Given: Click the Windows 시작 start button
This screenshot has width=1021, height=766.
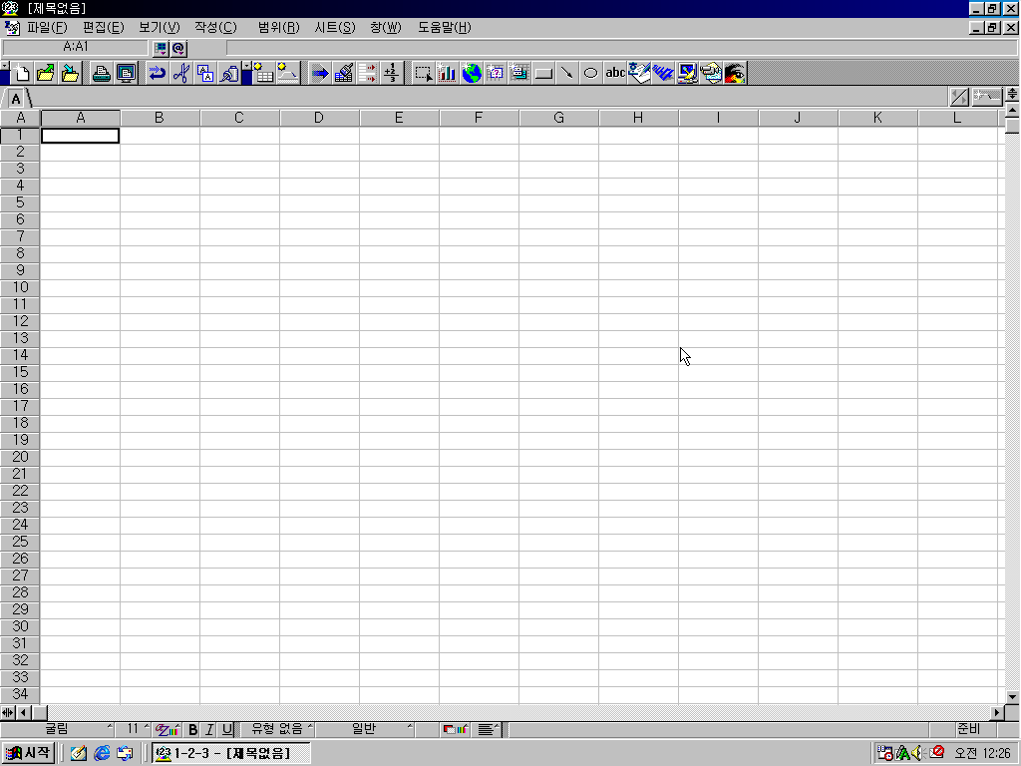Looking at the screenshot, I should click(27, 753).
